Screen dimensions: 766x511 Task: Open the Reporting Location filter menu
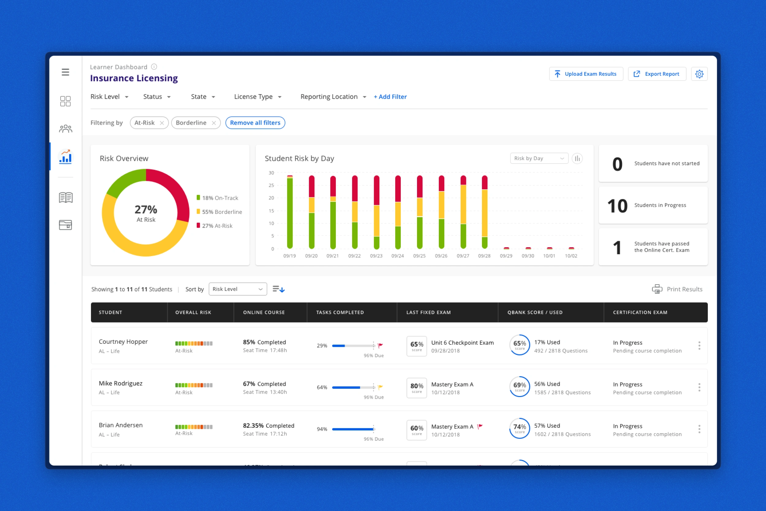click(333, 97)
